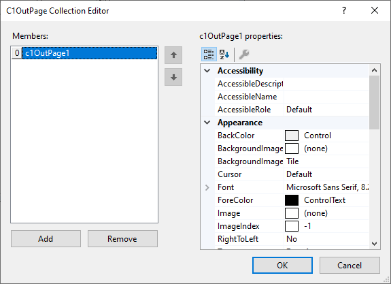Click the BackgroundImage (none) swatch
391x284 pixels.
click(x=292, y=148)
